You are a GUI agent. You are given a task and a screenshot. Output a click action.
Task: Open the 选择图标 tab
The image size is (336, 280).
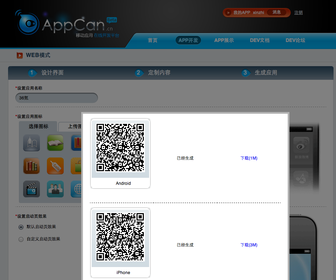[38, 126]
